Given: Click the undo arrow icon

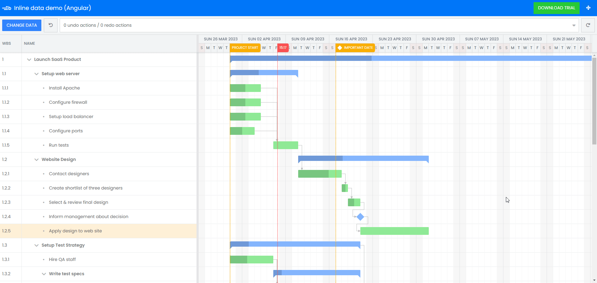Looking at the screenshot, I should [50, 25].
